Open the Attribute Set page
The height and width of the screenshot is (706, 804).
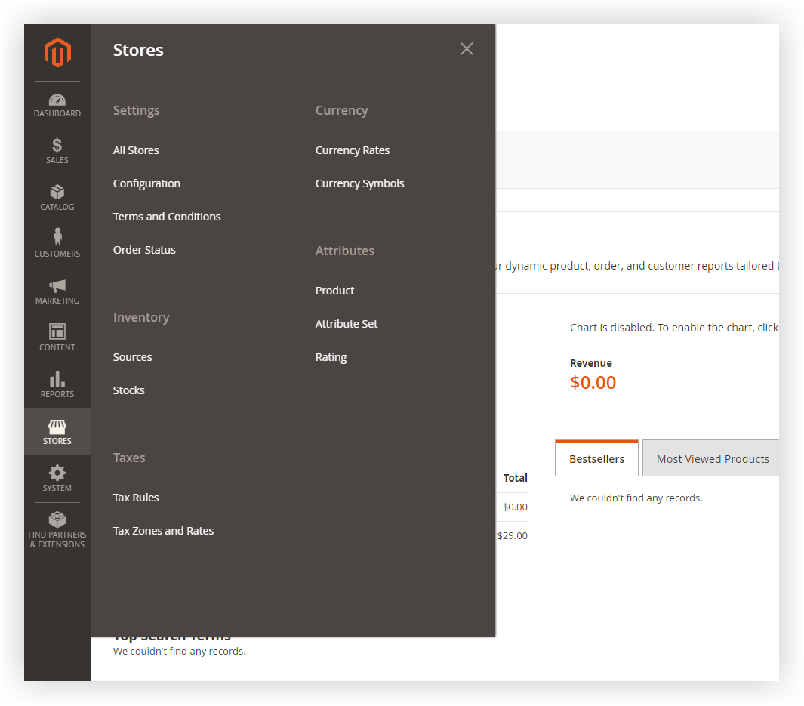point(347,323)
